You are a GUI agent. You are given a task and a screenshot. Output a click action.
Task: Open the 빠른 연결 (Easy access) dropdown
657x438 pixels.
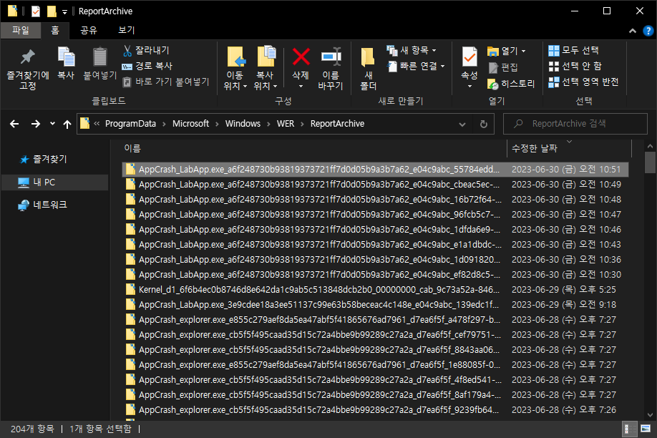coord(416,67)
